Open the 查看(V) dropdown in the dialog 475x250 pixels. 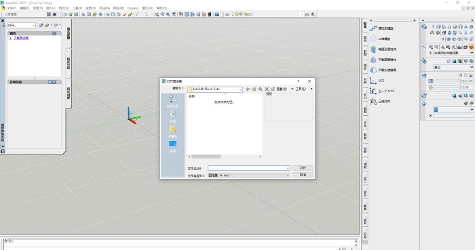click(x=285, y=89)
